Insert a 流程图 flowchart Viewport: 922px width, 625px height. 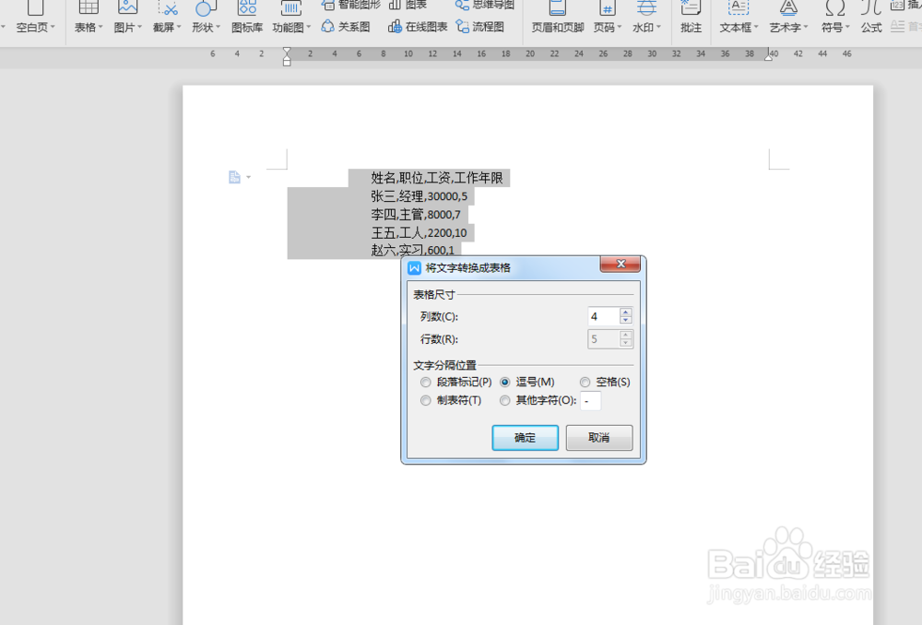[x=480, y=27]
